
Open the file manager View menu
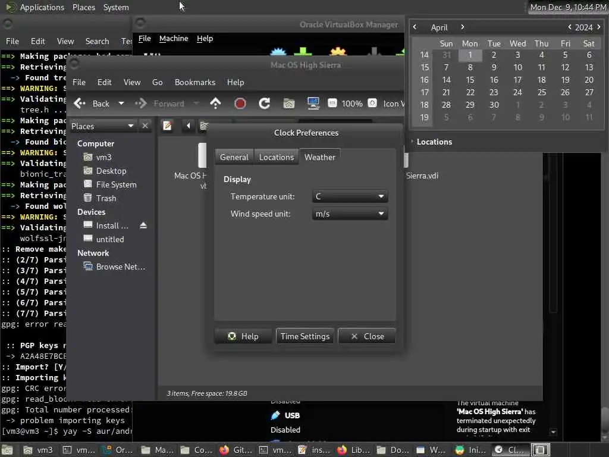(x=132, y=82)
